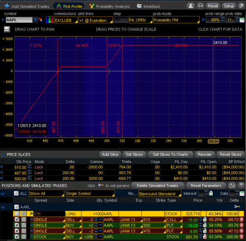This screenshot has height=241, width=246.
Task: Click the chart mode icon left of DRAG CHART TO PAN
Action: (7, 29)
